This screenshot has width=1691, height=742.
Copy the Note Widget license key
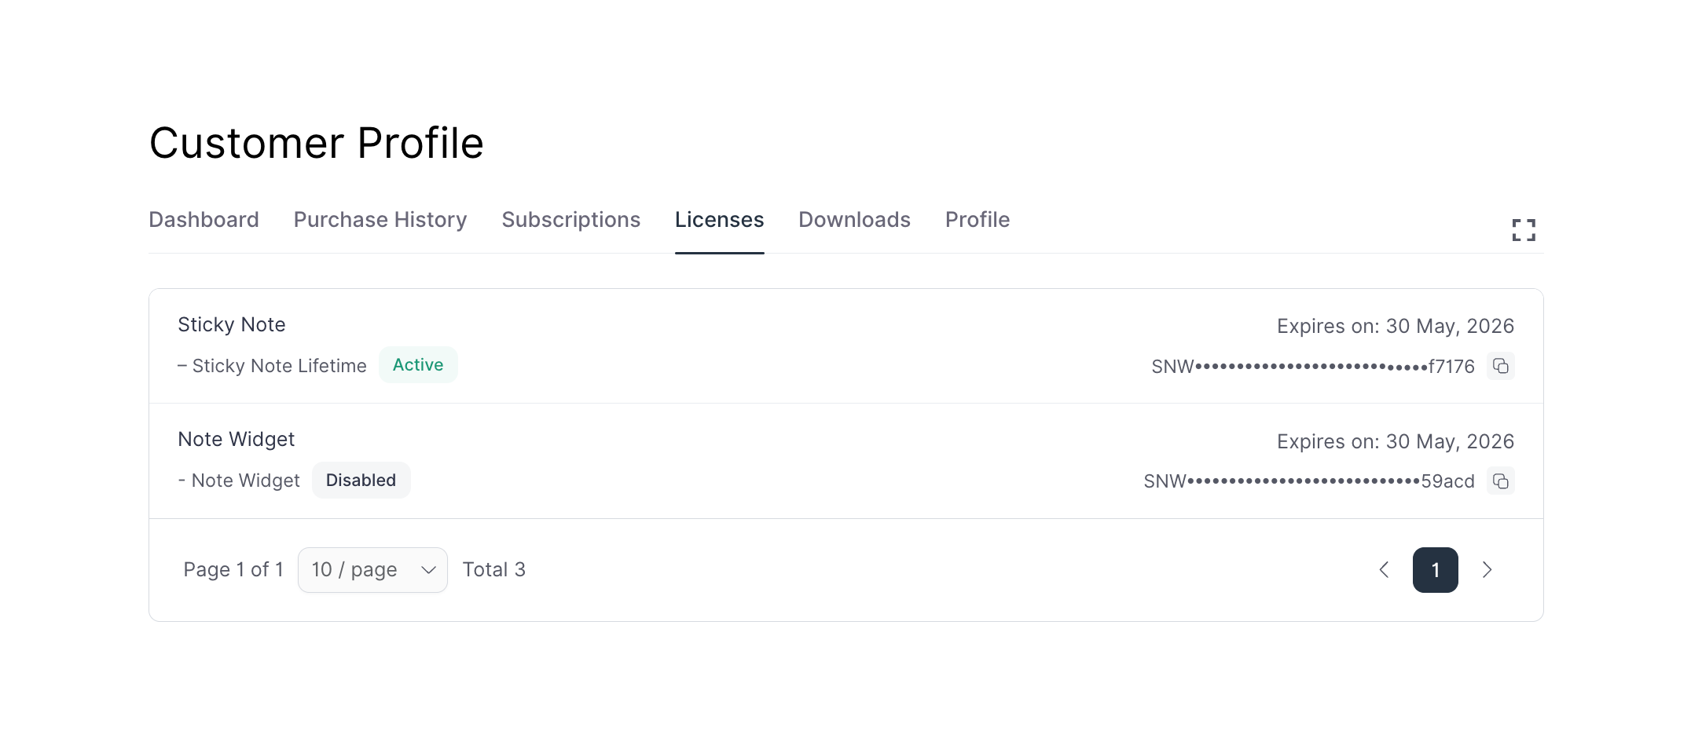click(1500, 481)
